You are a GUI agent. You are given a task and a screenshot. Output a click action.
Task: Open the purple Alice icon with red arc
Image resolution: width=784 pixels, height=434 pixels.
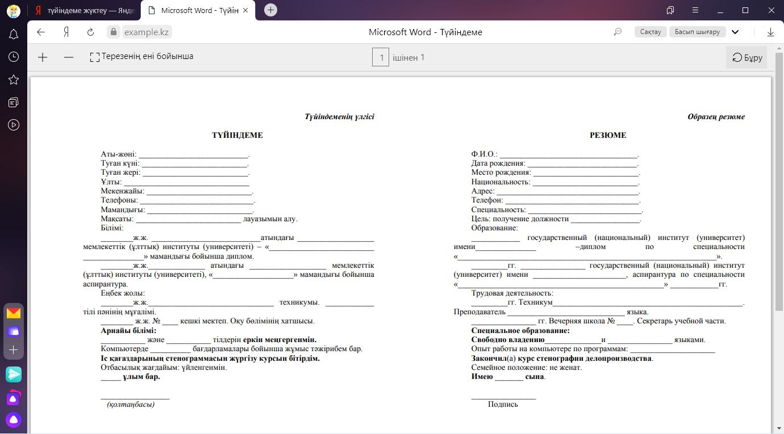click(14, 398)
